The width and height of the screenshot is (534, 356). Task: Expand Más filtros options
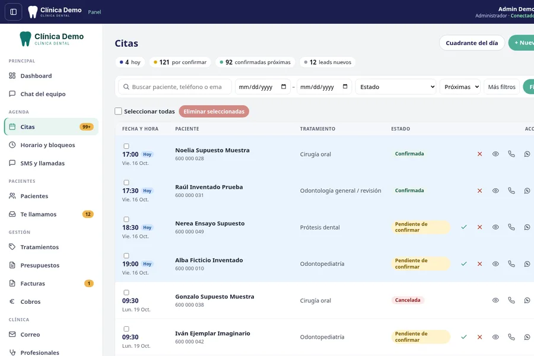(x=501, y=87)
